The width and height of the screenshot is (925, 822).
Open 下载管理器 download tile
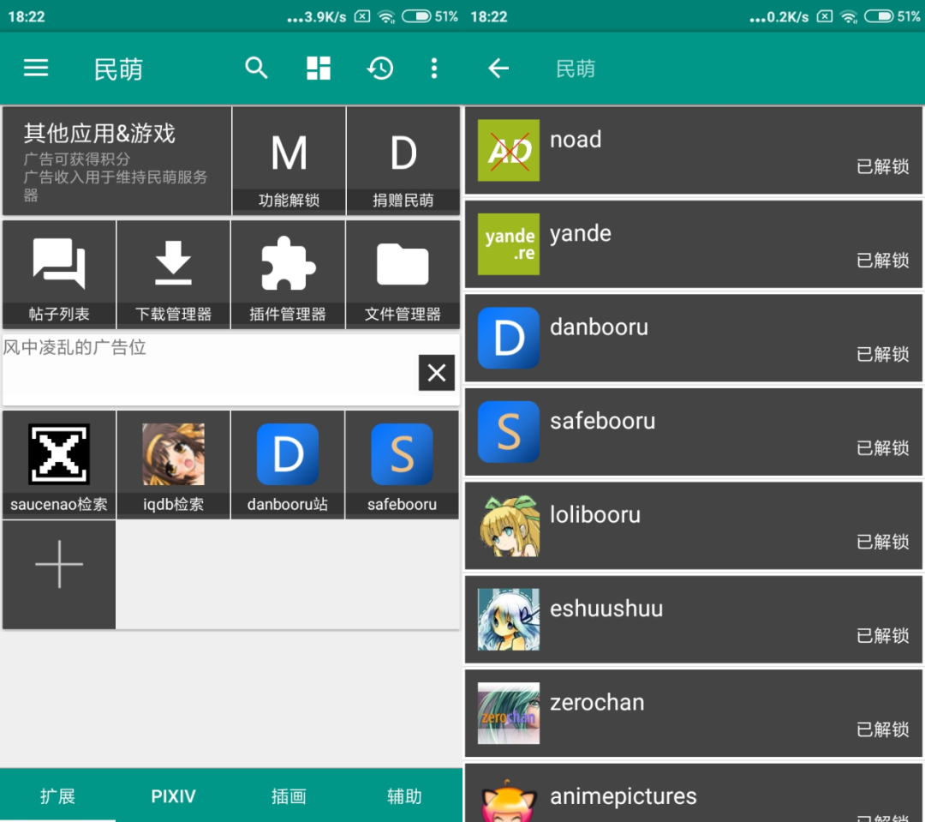(173, 274)
